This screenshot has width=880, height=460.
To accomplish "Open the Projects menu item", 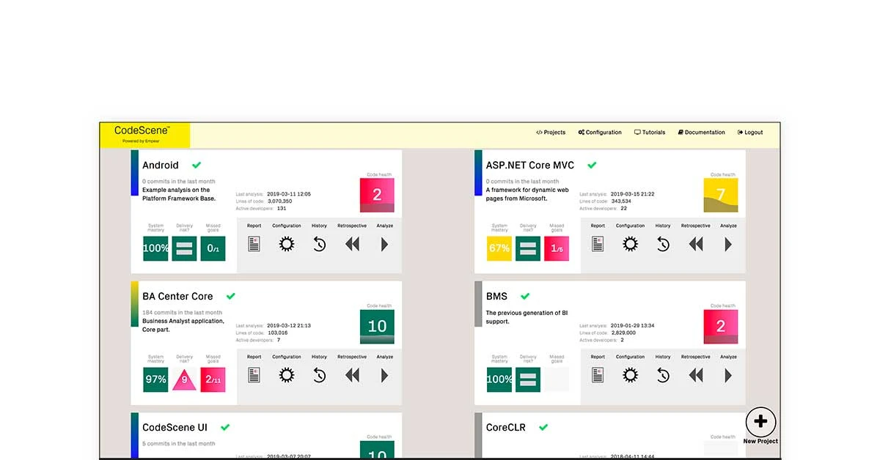I will [x=551, y=133].
